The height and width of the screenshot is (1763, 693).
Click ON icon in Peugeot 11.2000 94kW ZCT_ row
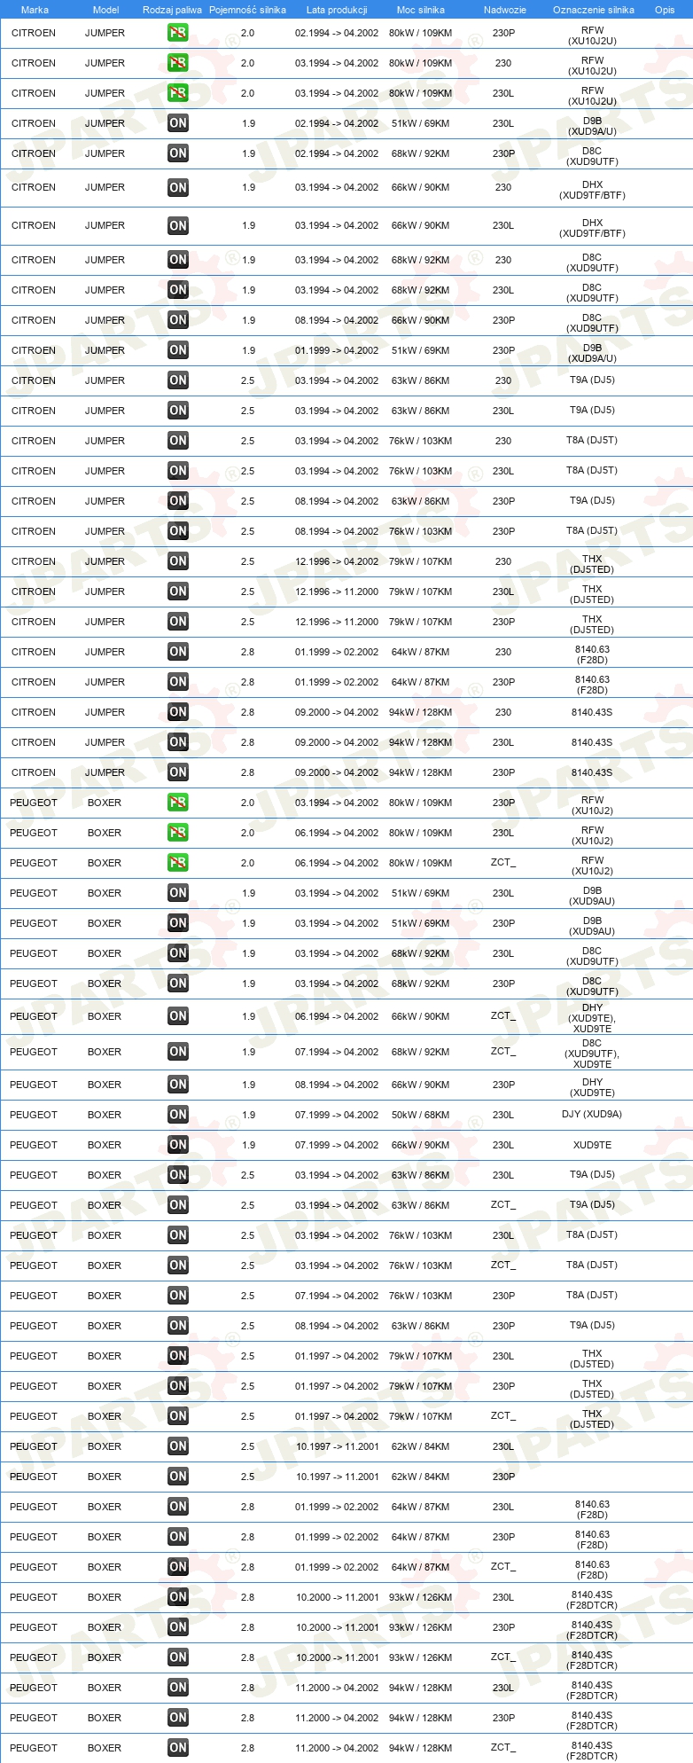178,1748
